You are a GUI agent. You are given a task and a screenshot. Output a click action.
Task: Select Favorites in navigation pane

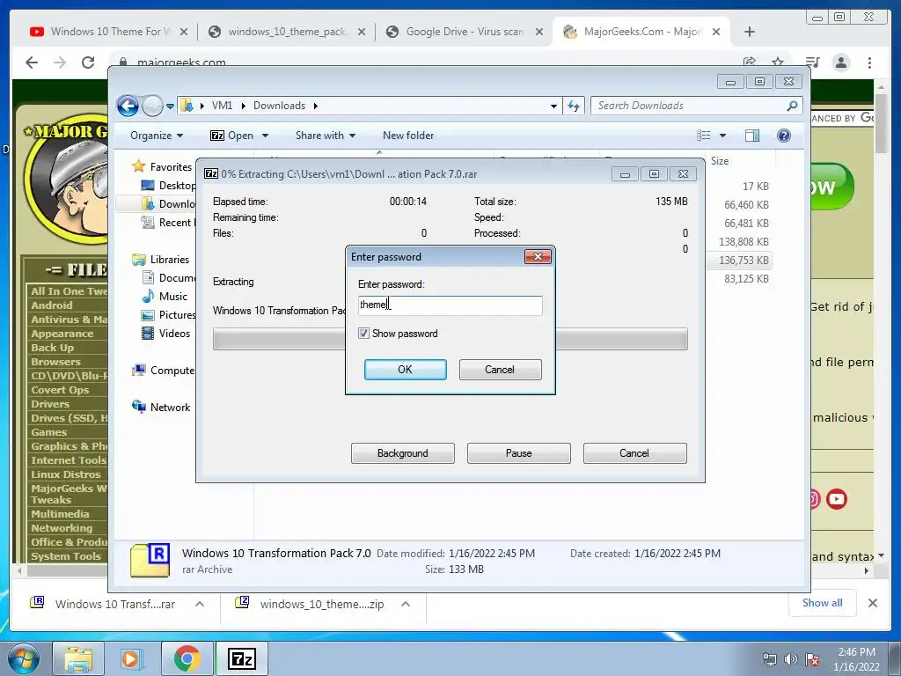[170, 167]
